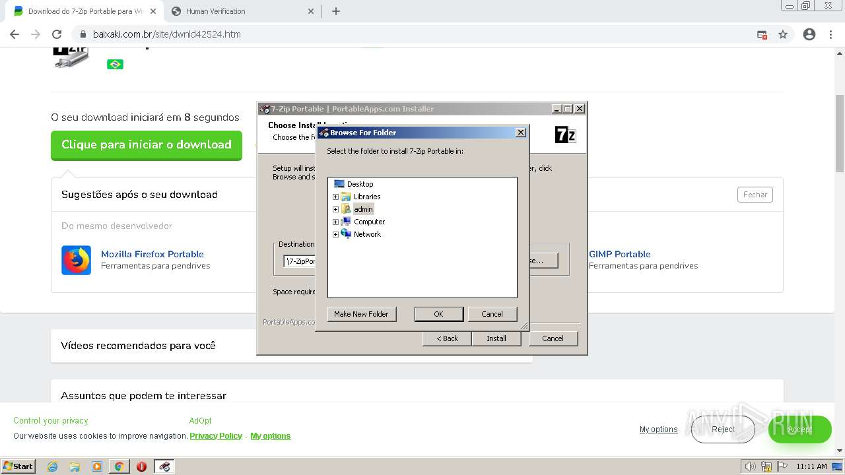Screen dimensions: 845x475
Task: Select Desktop in the folder tree
Action: tap(360, 184)
